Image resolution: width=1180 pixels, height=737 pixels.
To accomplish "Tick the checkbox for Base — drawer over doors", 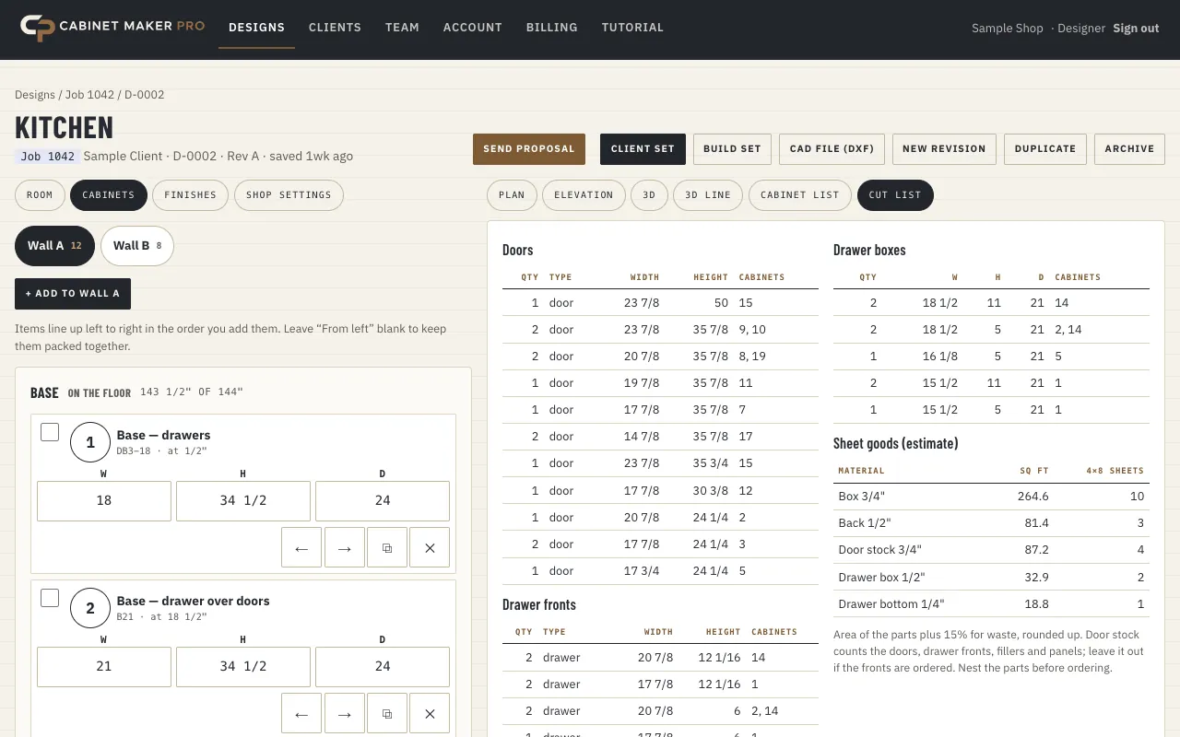I will [50, 598].
